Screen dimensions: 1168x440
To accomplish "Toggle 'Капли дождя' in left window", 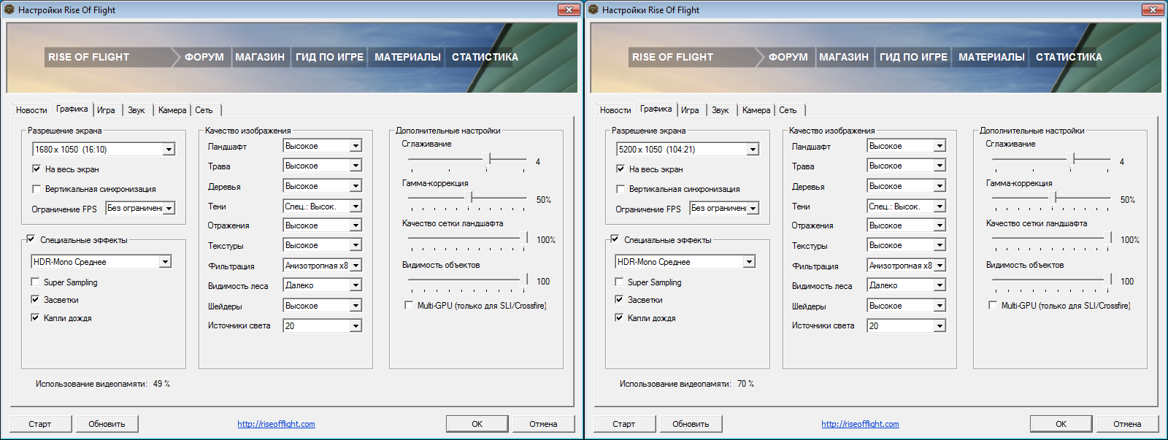I will coord(35,317).
